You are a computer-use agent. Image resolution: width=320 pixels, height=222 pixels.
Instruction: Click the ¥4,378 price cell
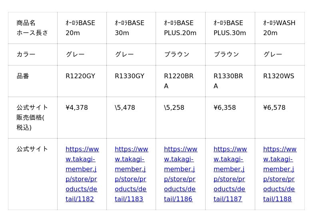coord(77,108)
